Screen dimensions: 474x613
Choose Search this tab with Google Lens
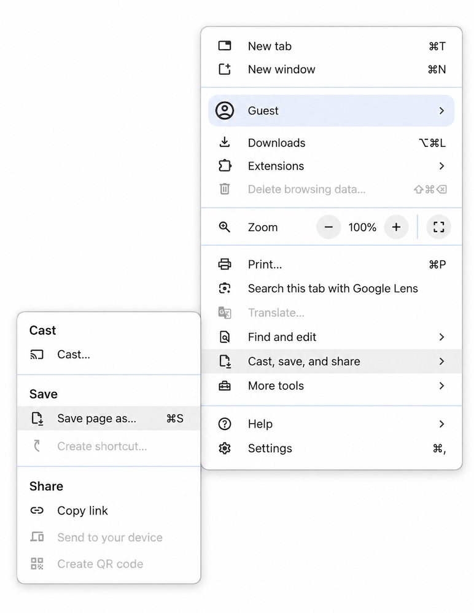[x=332, y=289]
